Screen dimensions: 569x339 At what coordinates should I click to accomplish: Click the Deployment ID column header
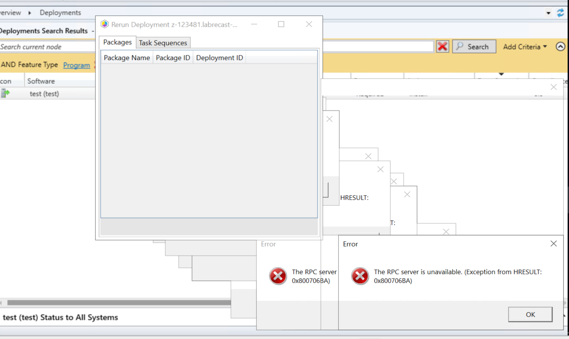click(219, 57)
